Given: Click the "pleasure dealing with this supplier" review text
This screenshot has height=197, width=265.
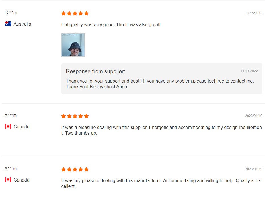Looking at the screenshot, I should pyautogui.click(x=161, y=130).
